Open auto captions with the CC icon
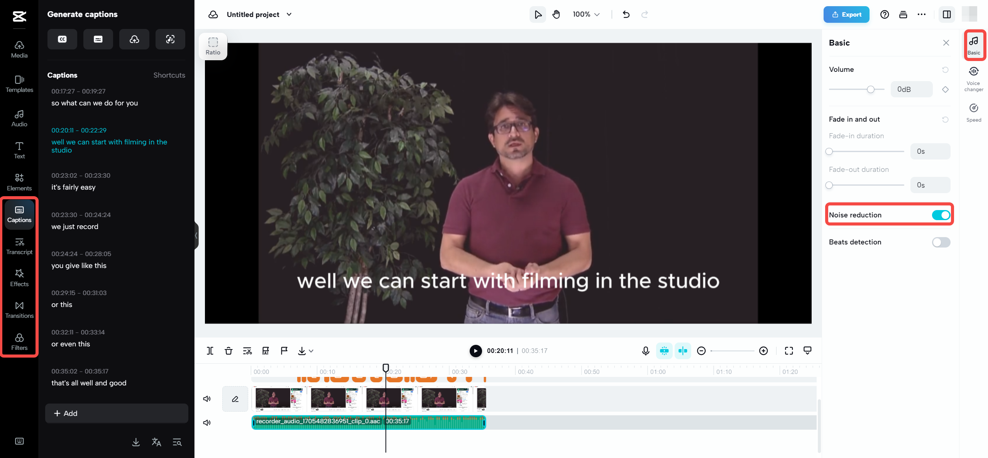The image size is (988, 458). pyautogui.click(x=62, y=39)
